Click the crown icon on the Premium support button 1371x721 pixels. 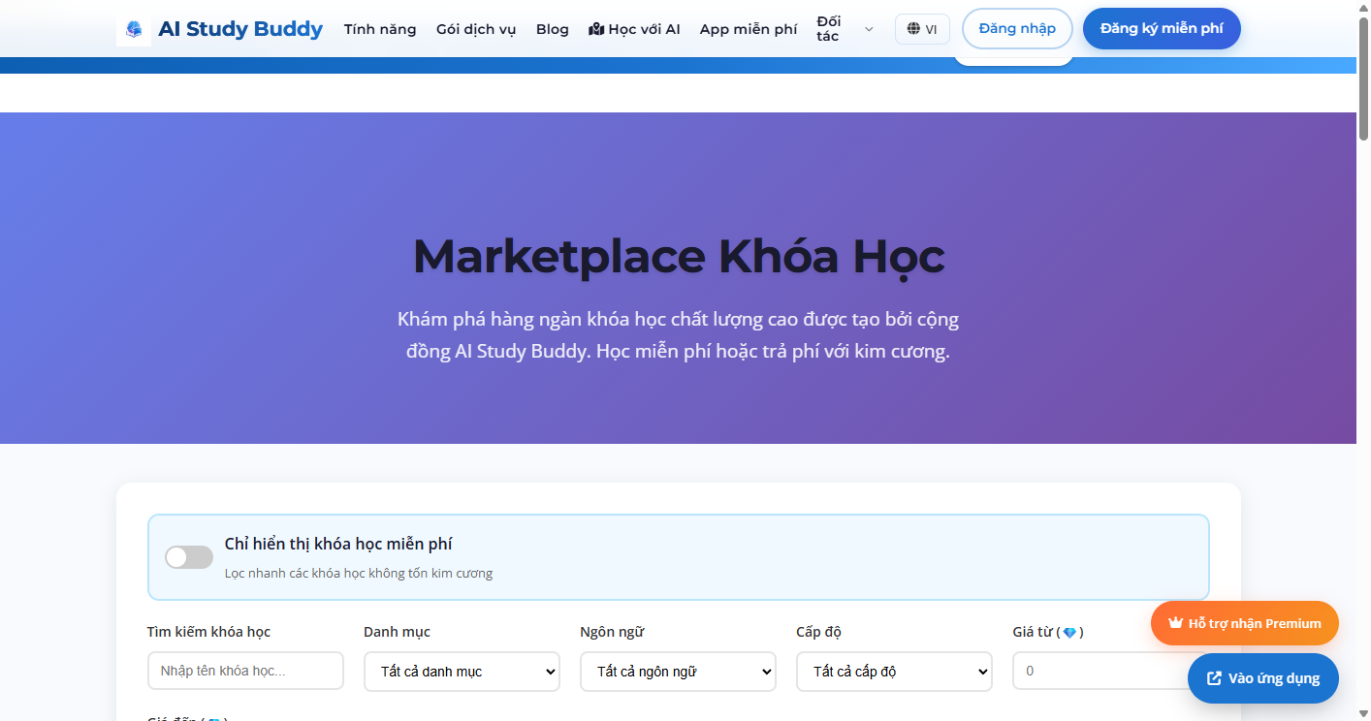click(1175, 623)
